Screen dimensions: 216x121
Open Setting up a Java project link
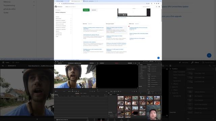116,43
